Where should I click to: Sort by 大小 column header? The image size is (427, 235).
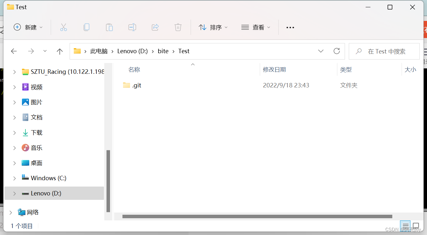coord(410,70)
